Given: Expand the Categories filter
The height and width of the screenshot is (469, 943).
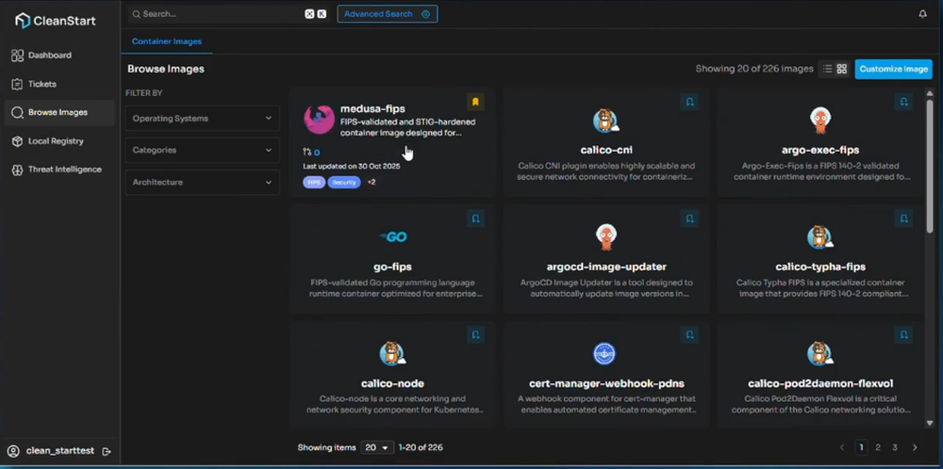Looking at the screenshot, I should pos(202,150).
